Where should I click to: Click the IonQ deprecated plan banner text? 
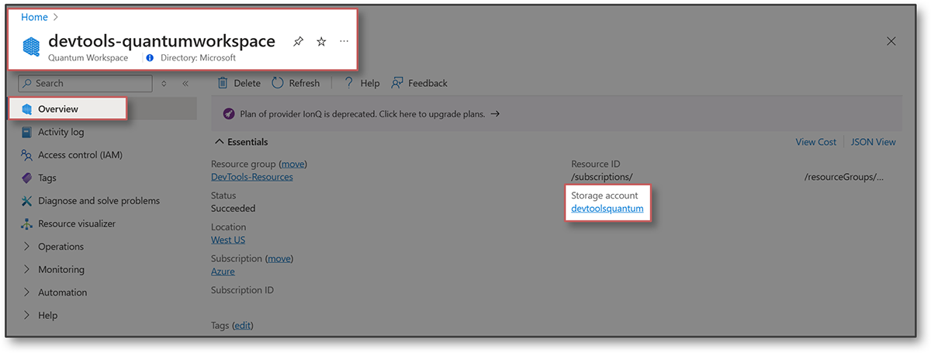362,113
